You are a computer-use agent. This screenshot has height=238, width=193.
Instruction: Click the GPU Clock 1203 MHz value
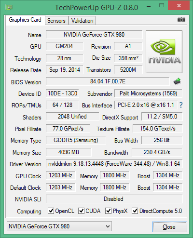click(x=61, y=175)
